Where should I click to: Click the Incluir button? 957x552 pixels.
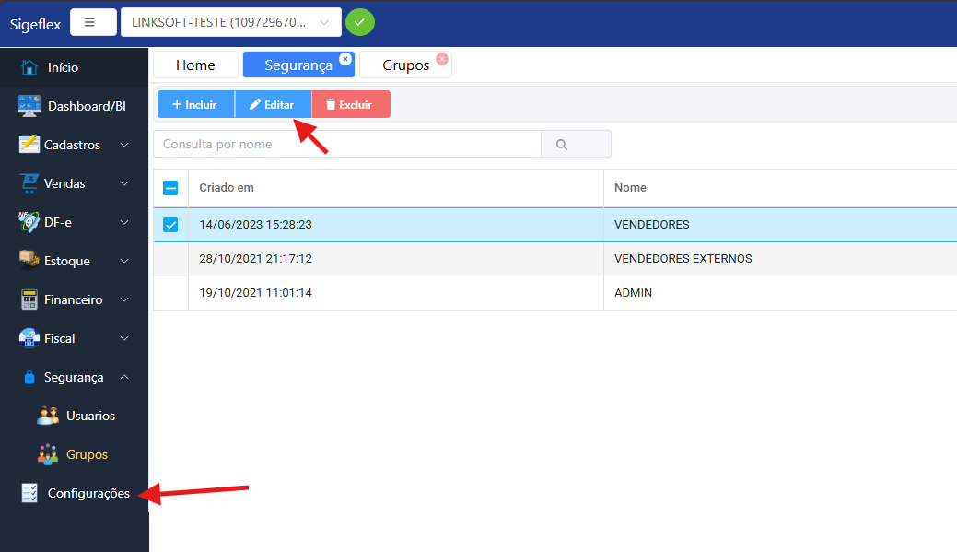[195, 105]
